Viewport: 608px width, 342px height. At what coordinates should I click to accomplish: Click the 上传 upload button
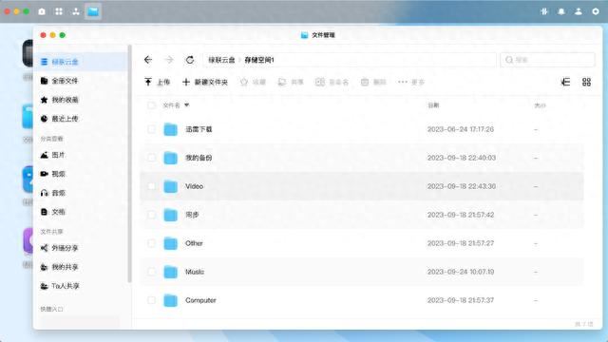[x=157, y=82]
